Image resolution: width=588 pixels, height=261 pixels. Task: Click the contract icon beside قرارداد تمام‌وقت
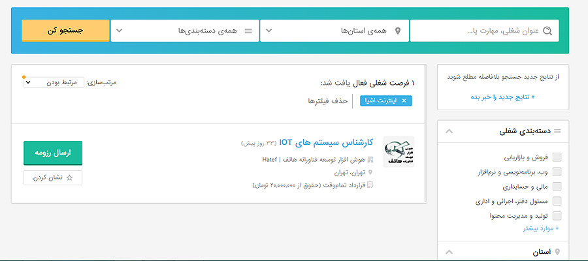click(371, 185)
